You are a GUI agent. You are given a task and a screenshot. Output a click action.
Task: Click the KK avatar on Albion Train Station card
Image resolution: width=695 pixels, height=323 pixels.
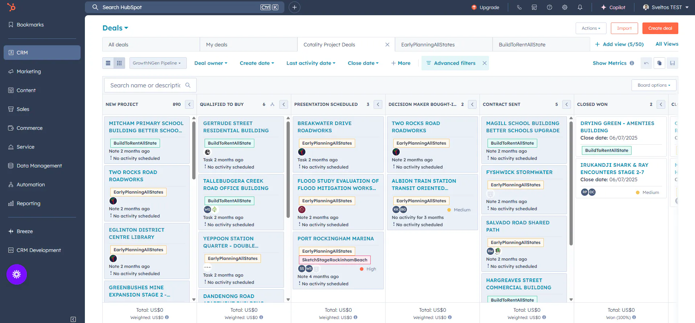(x=396, y=210)
